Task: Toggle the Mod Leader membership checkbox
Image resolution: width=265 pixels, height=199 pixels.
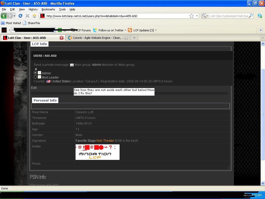Action: 40,77
